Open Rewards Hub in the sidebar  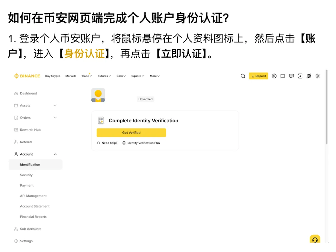30,130
